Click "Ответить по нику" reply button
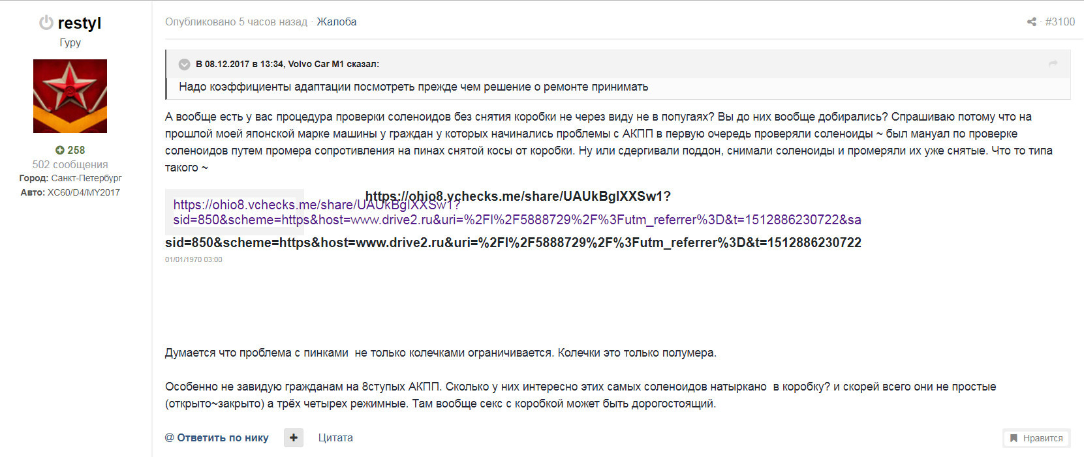Screen dimensions: 1084x457 tap(217, 437)
